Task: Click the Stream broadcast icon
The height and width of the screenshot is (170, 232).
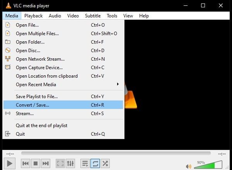Action: (x=8, y=113)
